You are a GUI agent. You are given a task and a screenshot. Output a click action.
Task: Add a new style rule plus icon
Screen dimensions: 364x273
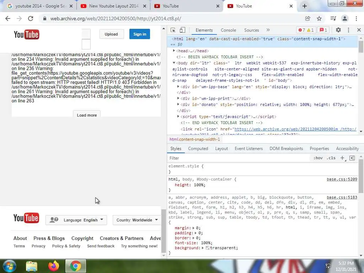[342, 158]
